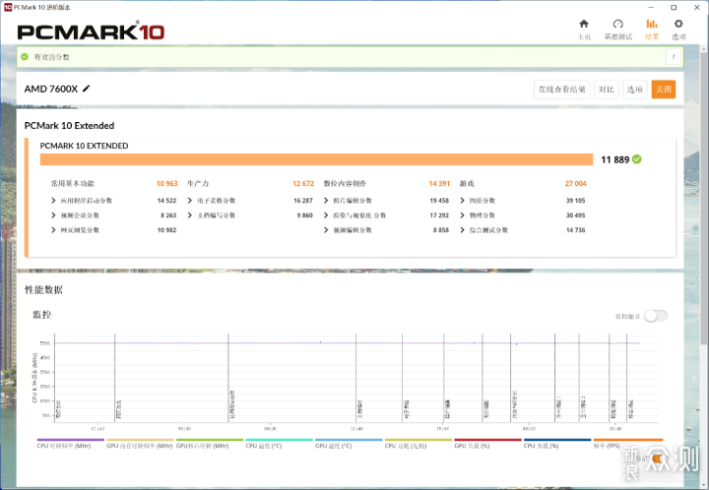Expand 网页浏览分数 row
This screenshot has height=490, width=709.
point(53,230)
